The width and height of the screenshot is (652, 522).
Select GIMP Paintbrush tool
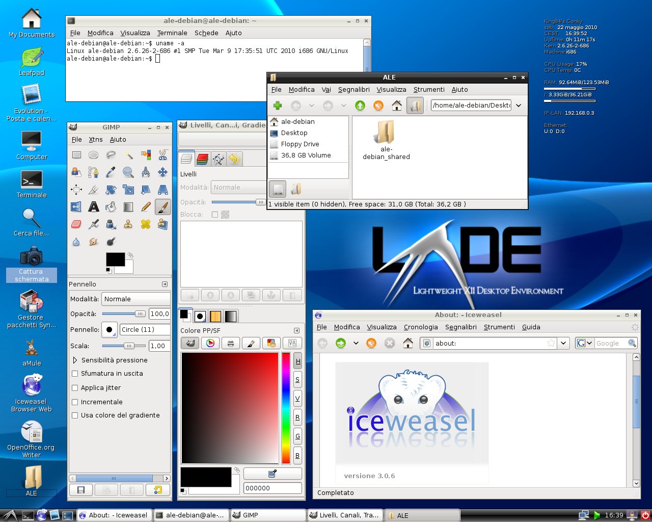pos(163,207)
